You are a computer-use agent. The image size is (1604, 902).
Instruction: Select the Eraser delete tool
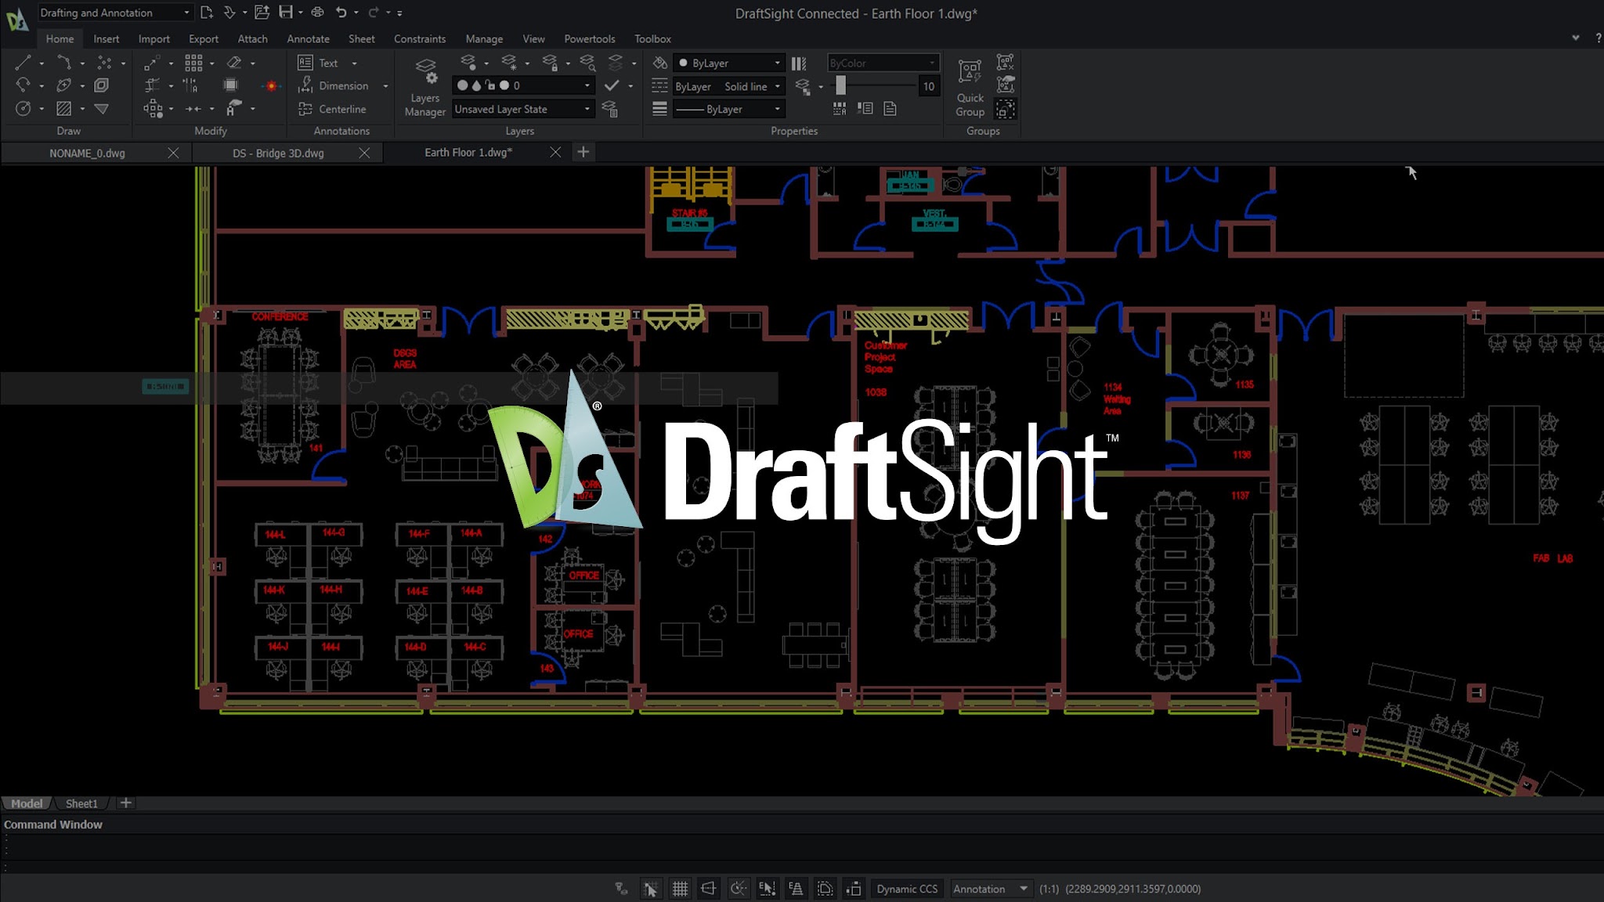tap(233, 63)
